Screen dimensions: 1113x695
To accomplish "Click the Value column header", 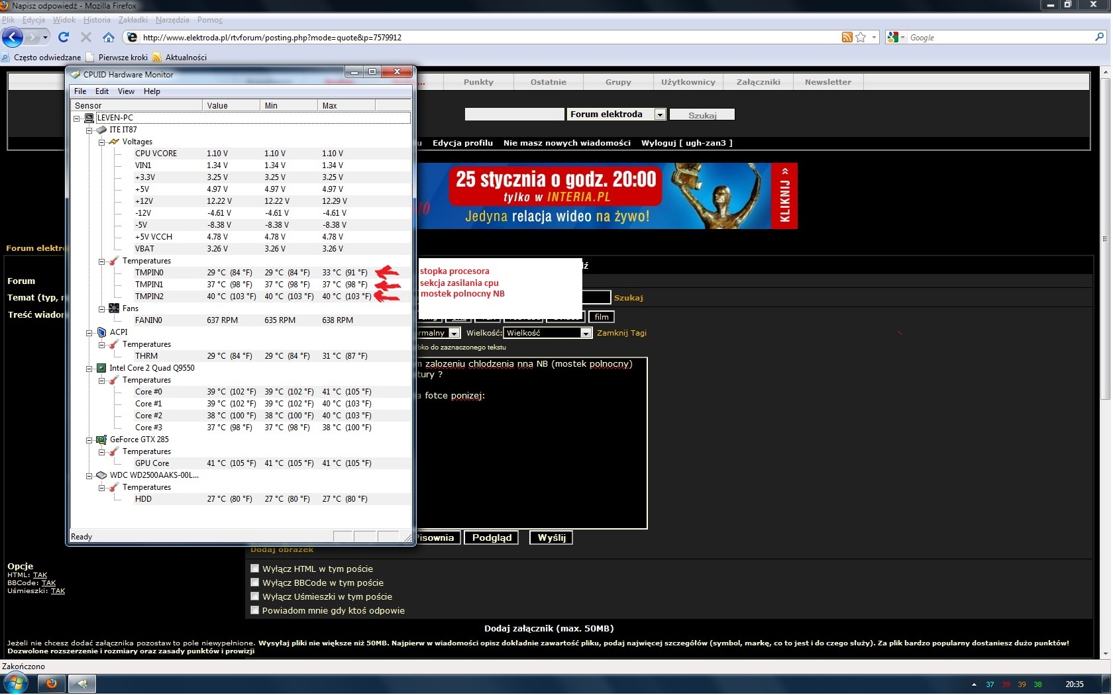I will 231,106.
